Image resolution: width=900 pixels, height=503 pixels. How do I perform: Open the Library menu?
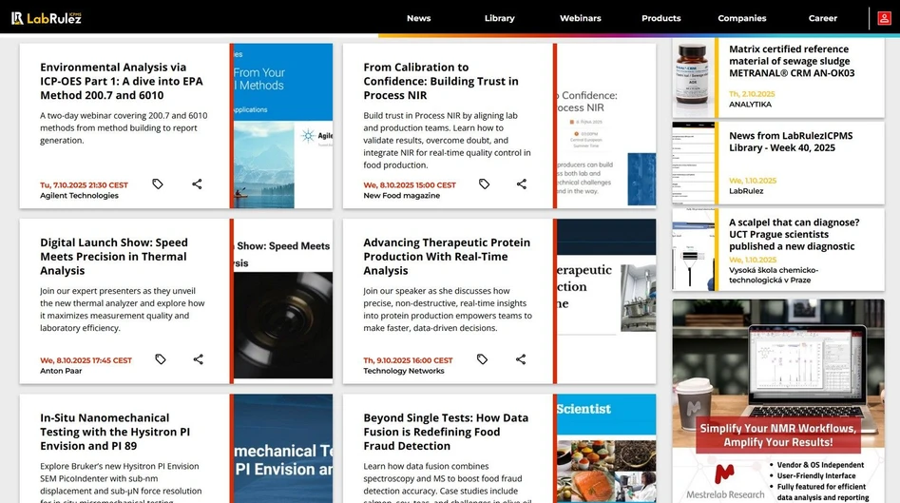[499, 18]
